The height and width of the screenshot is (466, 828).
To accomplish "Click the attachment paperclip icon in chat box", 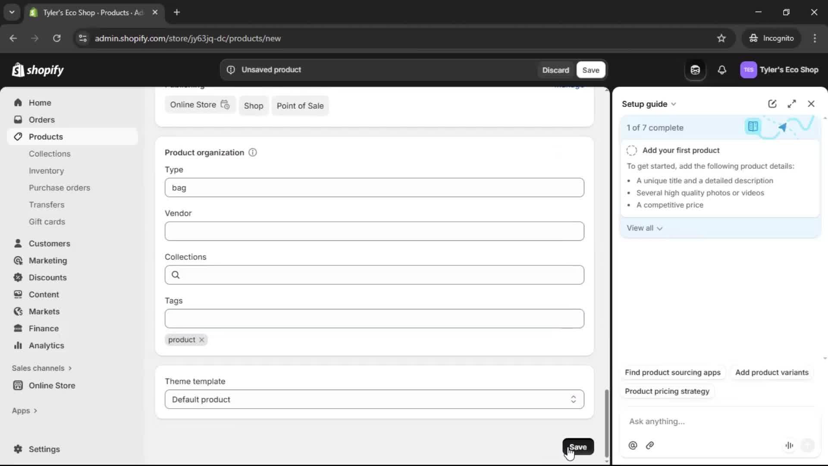I will tap(650, 446).
